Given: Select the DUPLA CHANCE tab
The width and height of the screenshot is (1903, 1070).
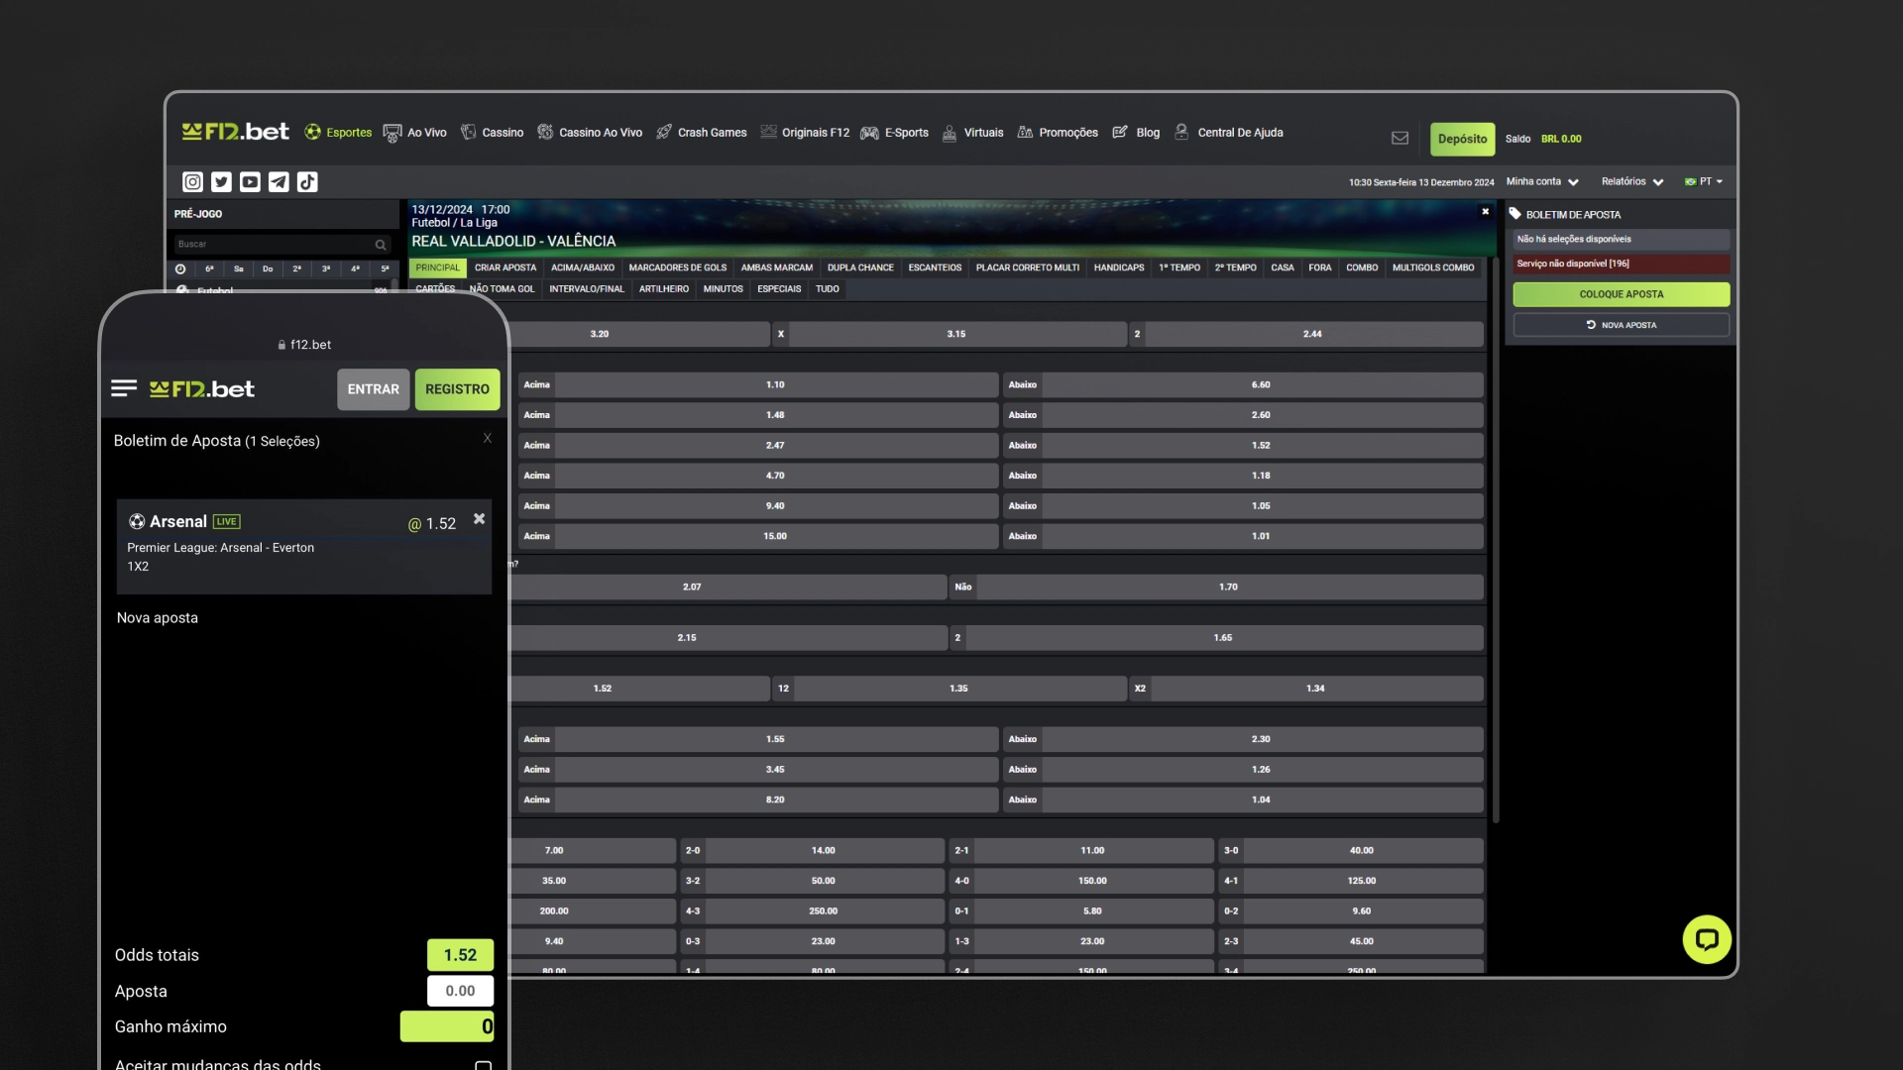Looking at the screenshot, I should pyautogui.click(x=860, y=267).
